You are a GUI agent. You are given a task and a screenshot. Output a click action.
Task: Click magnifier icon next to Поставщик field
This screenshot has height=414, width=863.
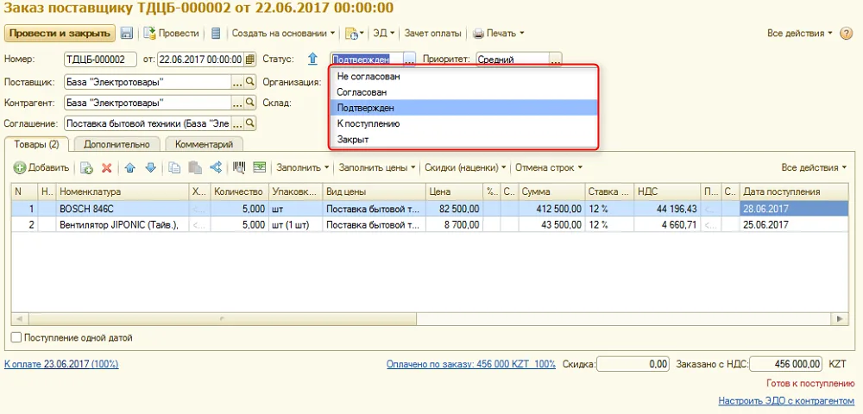click(250, 82)
